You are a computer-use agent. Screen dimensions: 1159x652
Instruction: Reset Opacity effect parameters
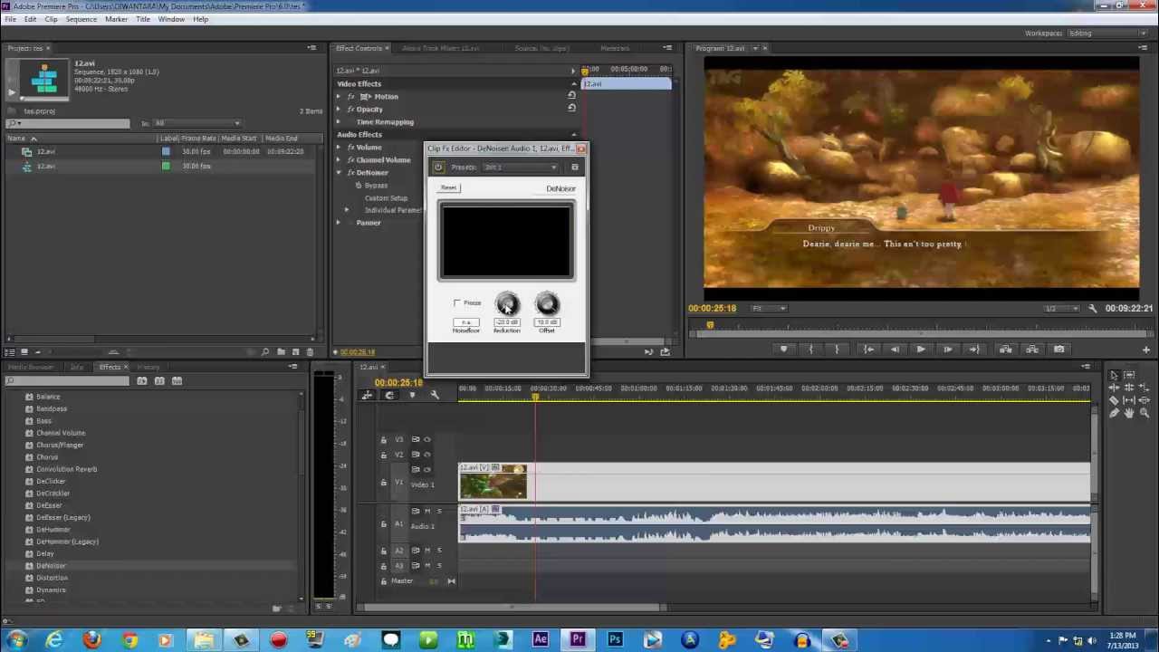tap(571, 109)
